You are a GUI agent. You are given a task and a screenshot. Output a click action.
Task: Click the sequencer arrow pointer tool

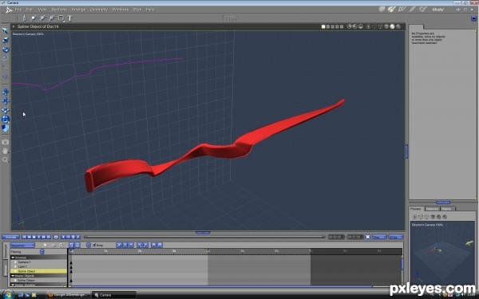click(46, 246)
